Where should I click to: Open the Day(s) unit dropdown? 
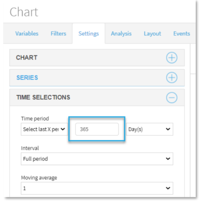[149, 129]
